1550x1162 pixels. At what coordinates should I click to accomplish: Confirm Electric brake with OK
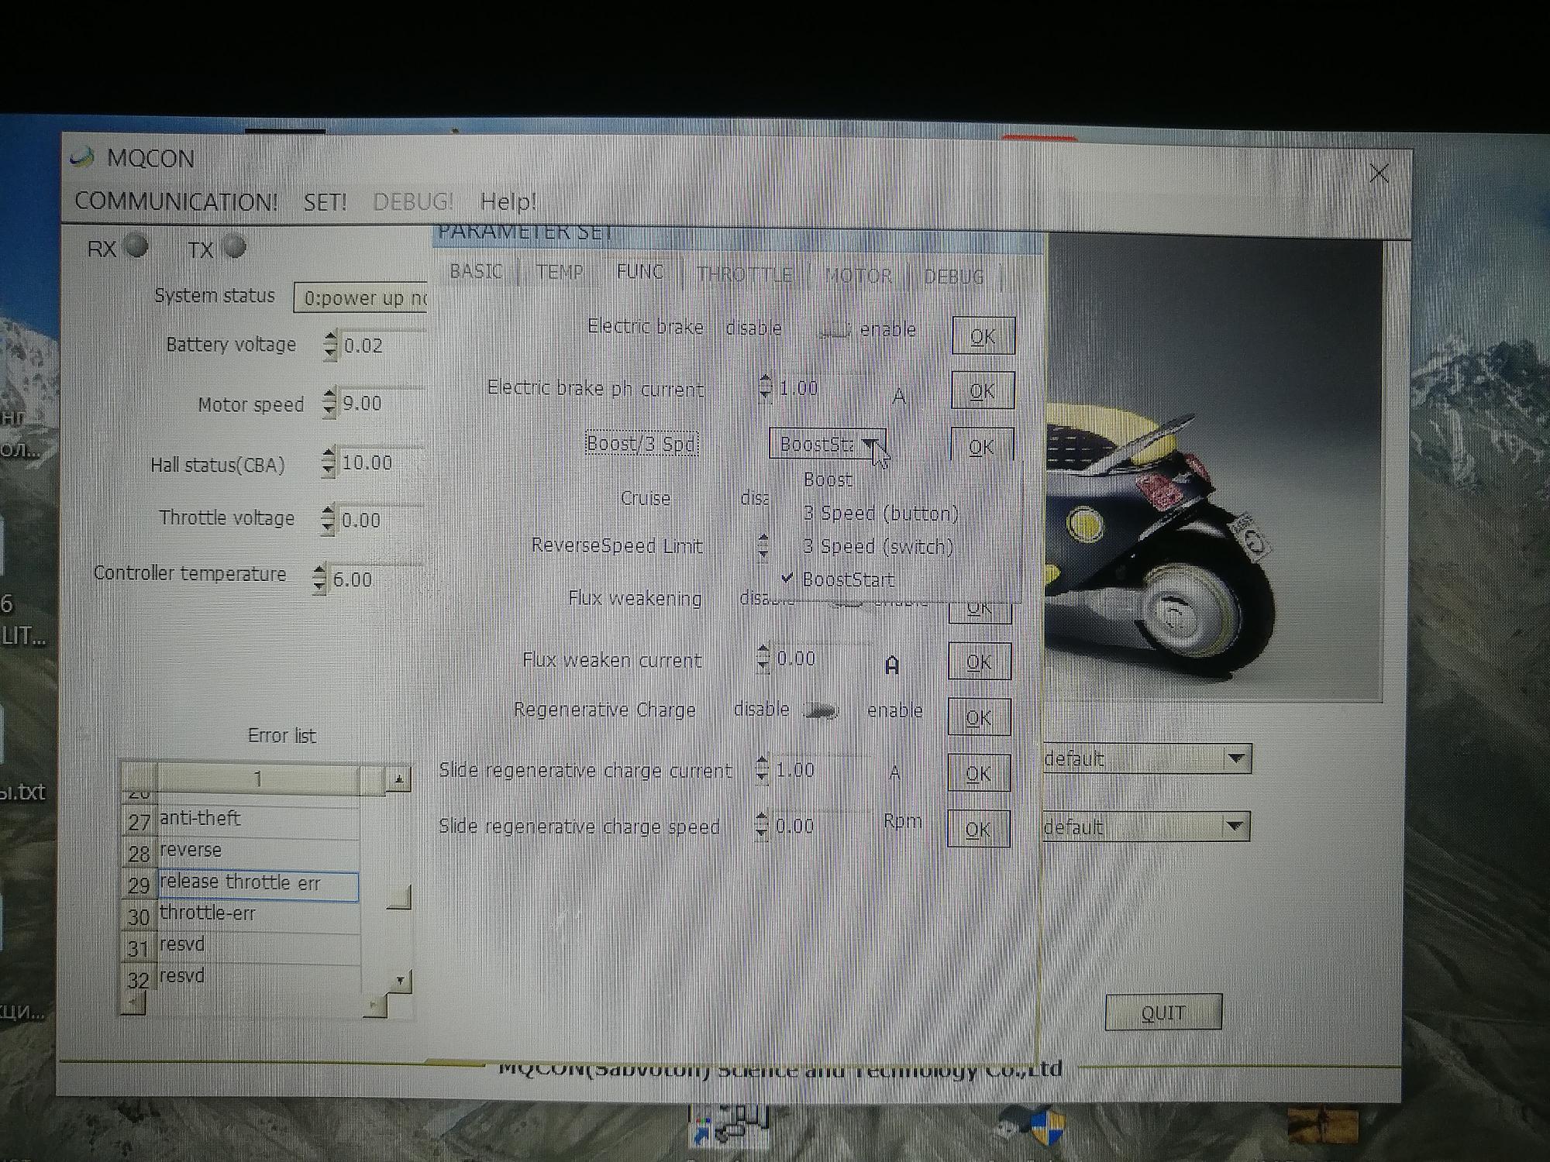pyautogui.click(x=983, y=336)
